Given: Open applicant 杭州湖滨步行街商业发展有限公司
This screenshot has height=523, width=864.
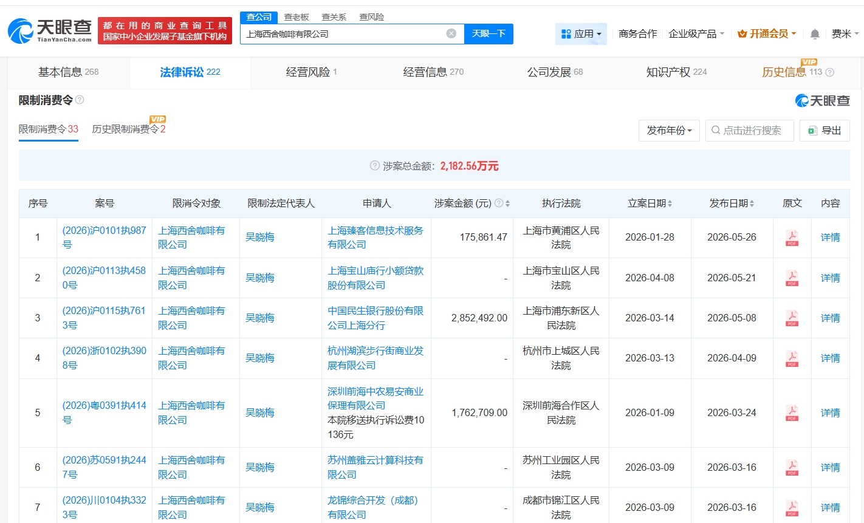Looking at the screenshot, I should tap(375, 358).
